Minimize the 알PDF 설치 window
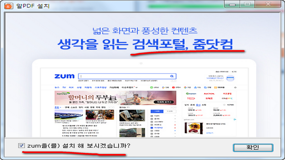The height and width of the screenshot is (160, 285). [232, 4]
